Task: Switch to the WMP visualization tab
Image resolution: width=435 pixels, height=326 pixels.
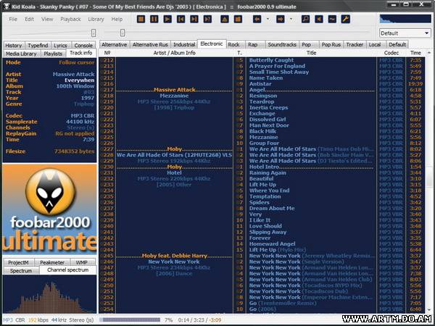Action: coord(82,262)
